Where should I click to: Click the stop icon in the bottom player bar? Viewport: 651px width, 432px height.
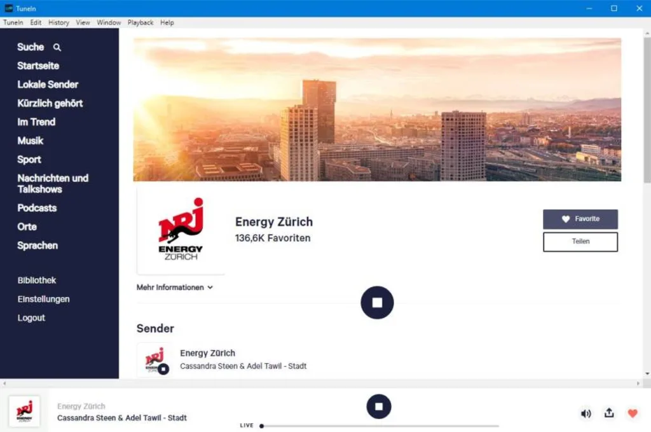379,407
